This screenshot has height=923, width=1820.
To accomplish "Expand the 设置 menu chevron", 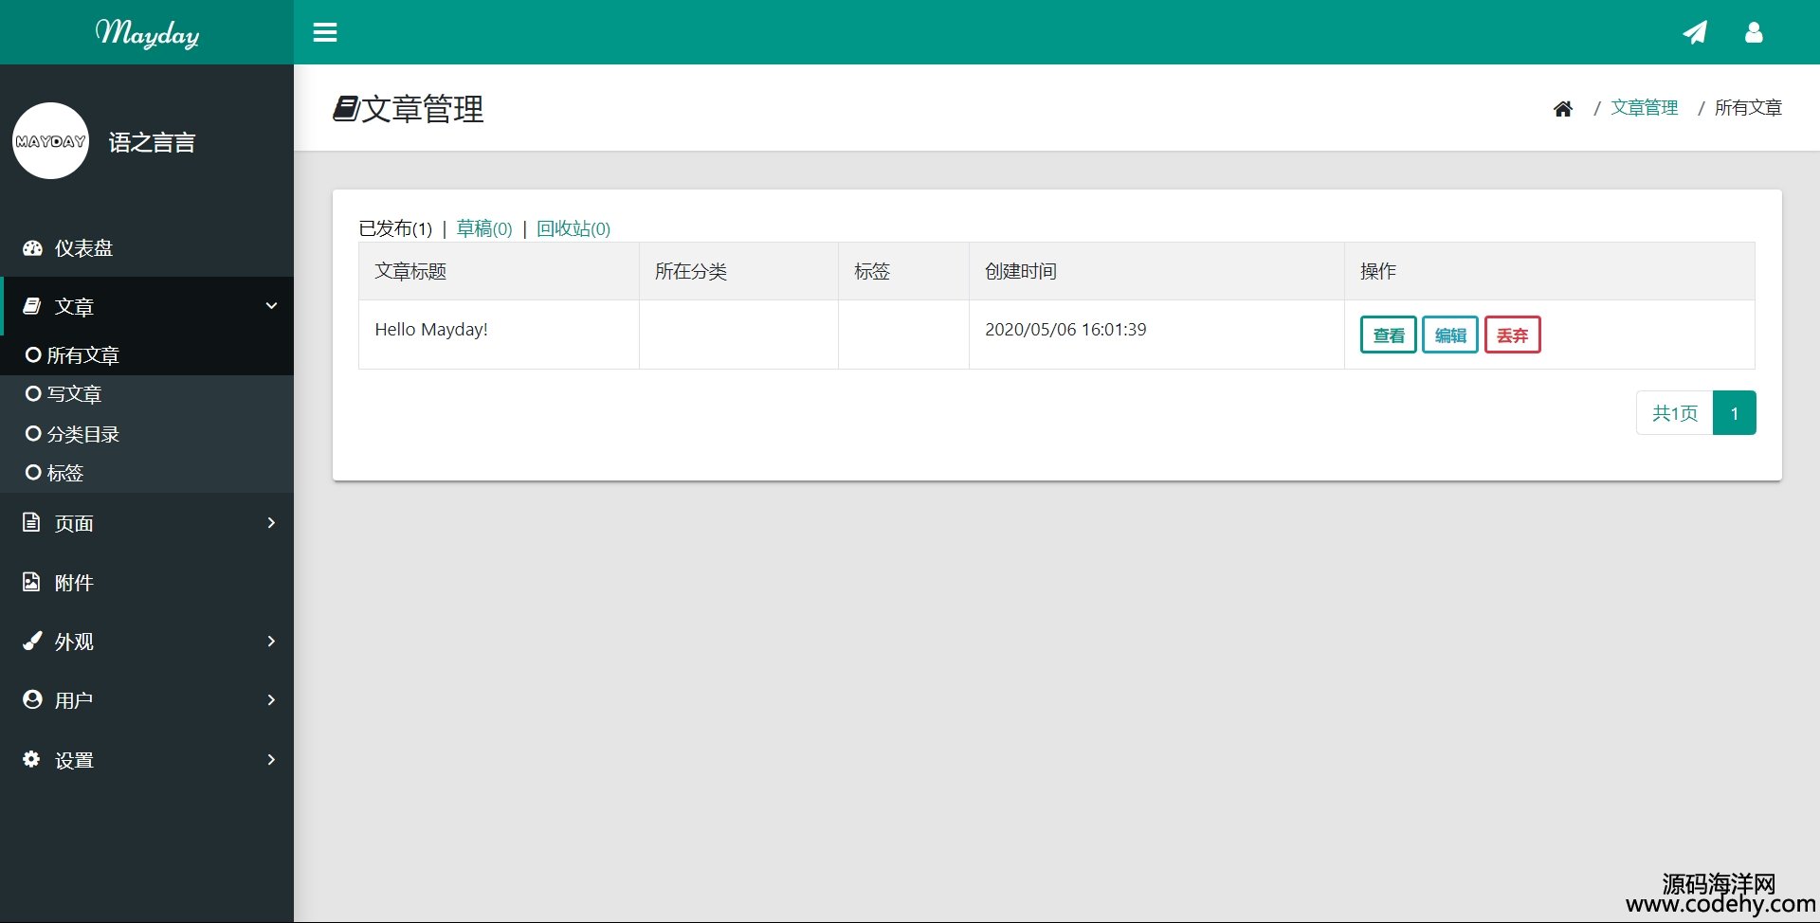I will (271, 760).
